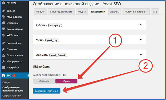
Task: Click the URL рубрик heading
Action: tap(41, 66)
